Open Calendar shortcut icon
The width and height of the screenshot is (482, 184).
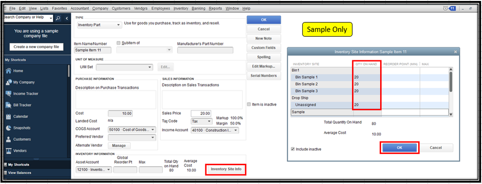click(x=9, y=116)
